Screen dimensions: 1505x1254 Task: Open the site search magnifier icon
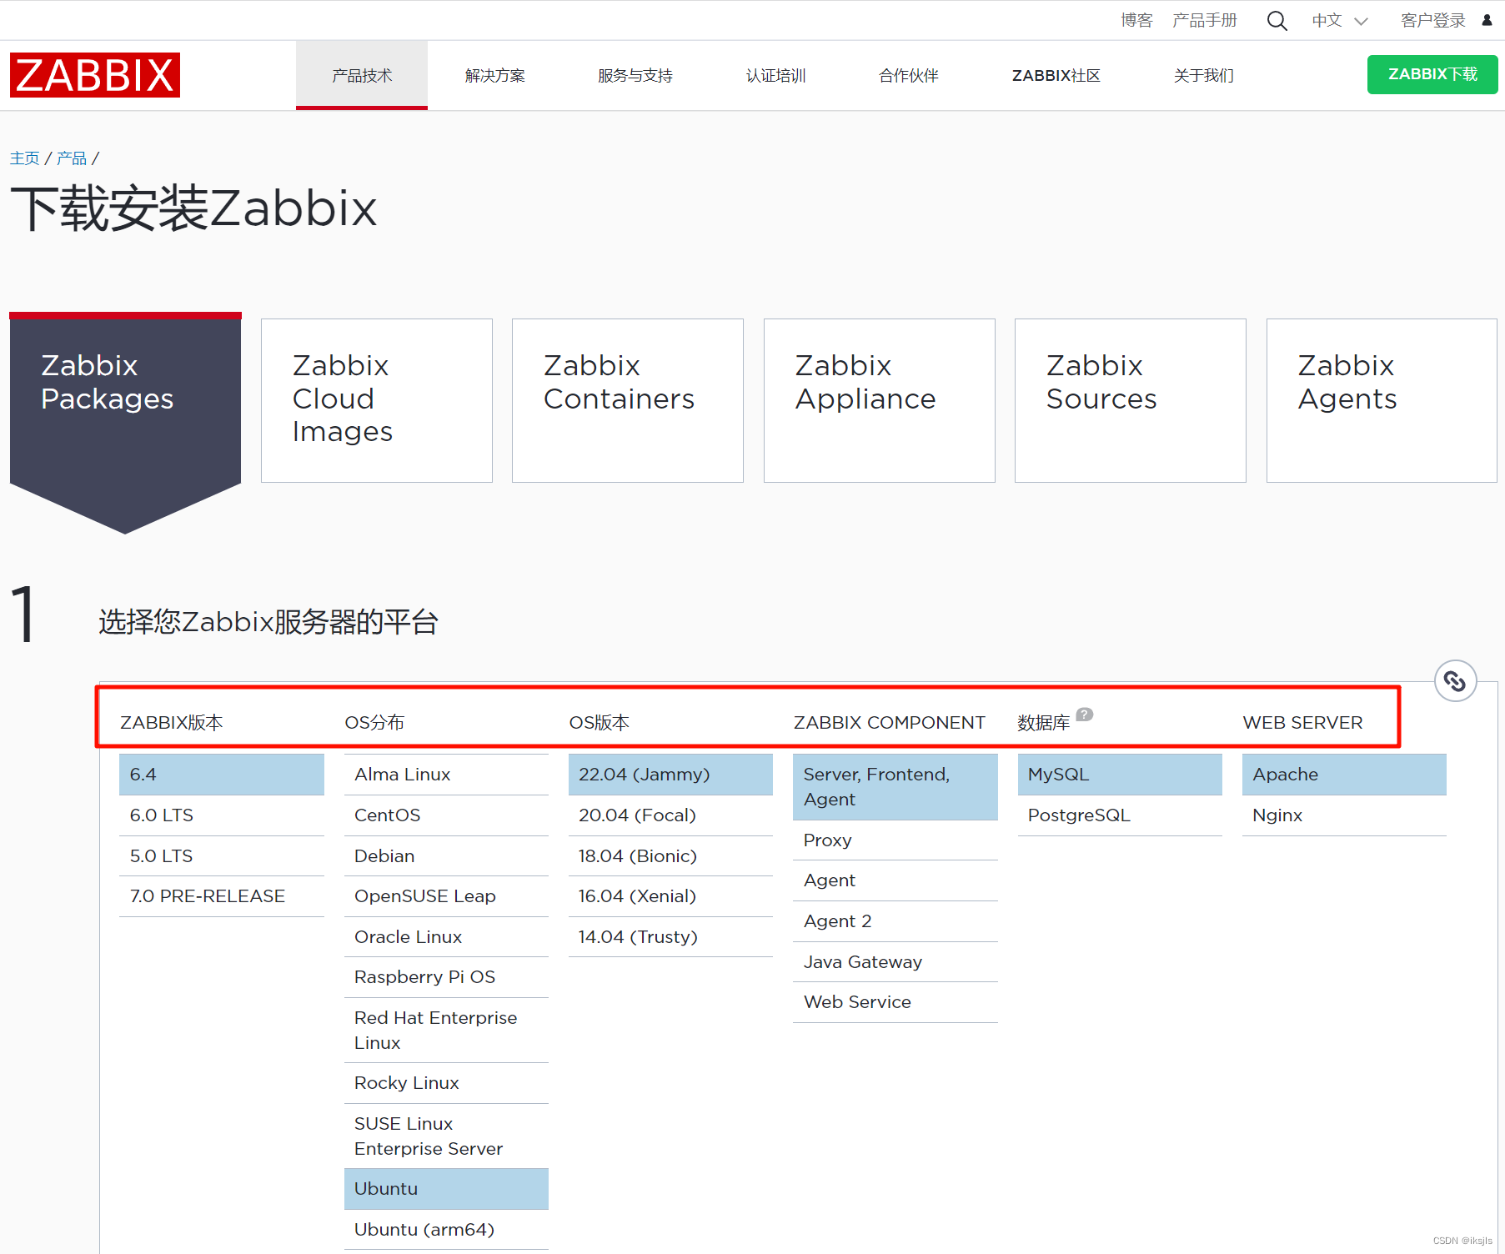click(x=1277, y=20)
